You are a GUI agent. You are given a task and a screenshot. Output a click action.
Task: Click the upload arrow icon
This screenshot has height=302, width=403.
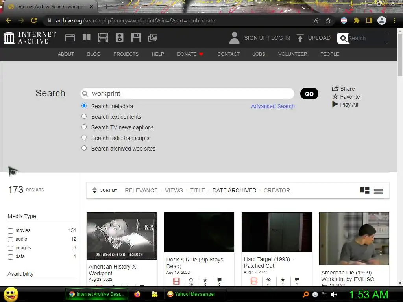click(300, 38)
